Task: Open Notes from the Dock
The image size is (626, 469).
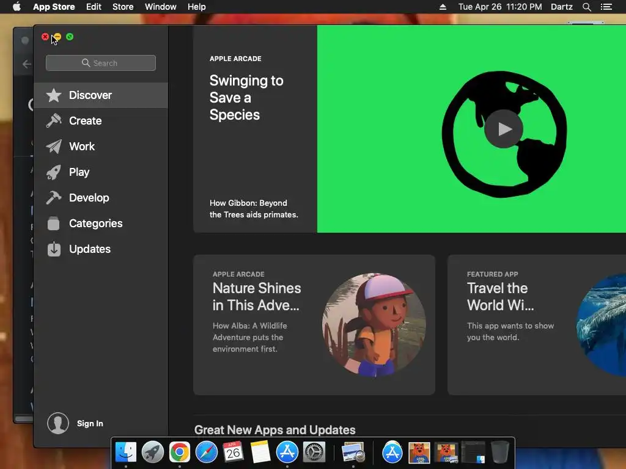Action: click(260, 453)
